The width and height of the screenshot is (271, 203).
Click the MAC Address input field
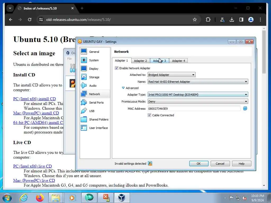coord(194,108)
